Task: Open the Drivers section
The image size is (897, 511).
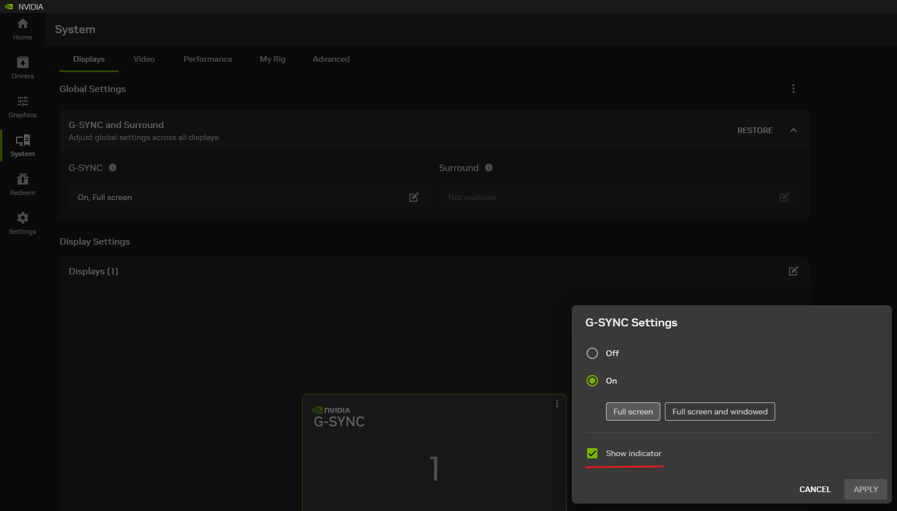Action: point(23,68)
